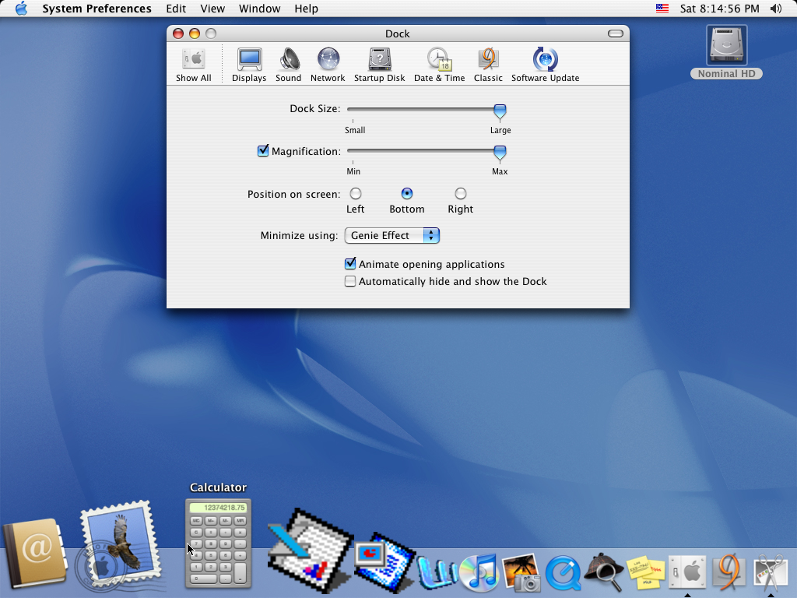Open the Software Update pane
Screen dimensions: 797x598
tap(546, 65)
